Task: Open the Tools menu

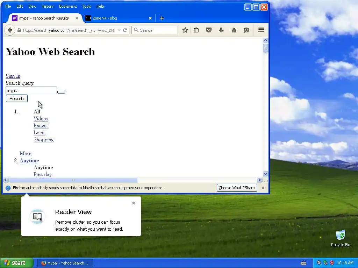Action: (x=87, y=6)
